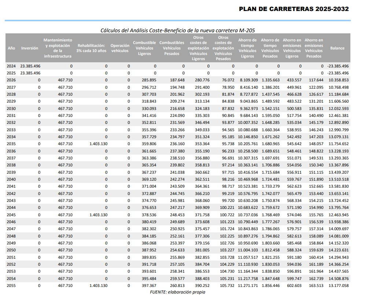372x295 pixels.
Task: Select year cell 2030
Action: 11,108
